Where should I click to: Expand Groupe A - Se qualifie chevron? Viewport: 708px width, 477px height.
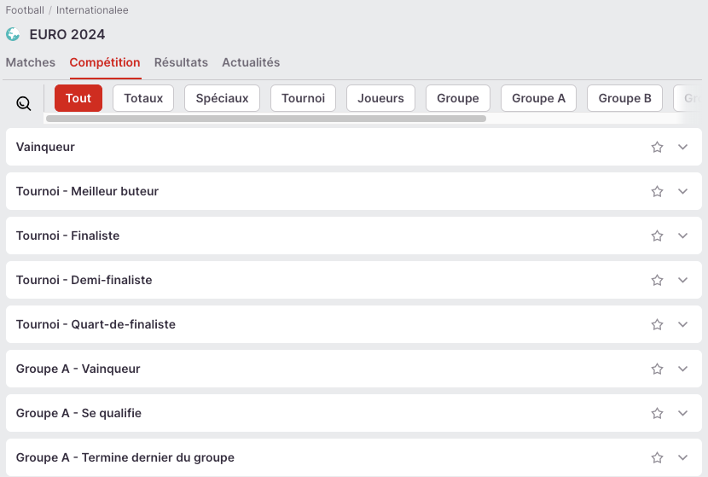[x=682, y=413]
